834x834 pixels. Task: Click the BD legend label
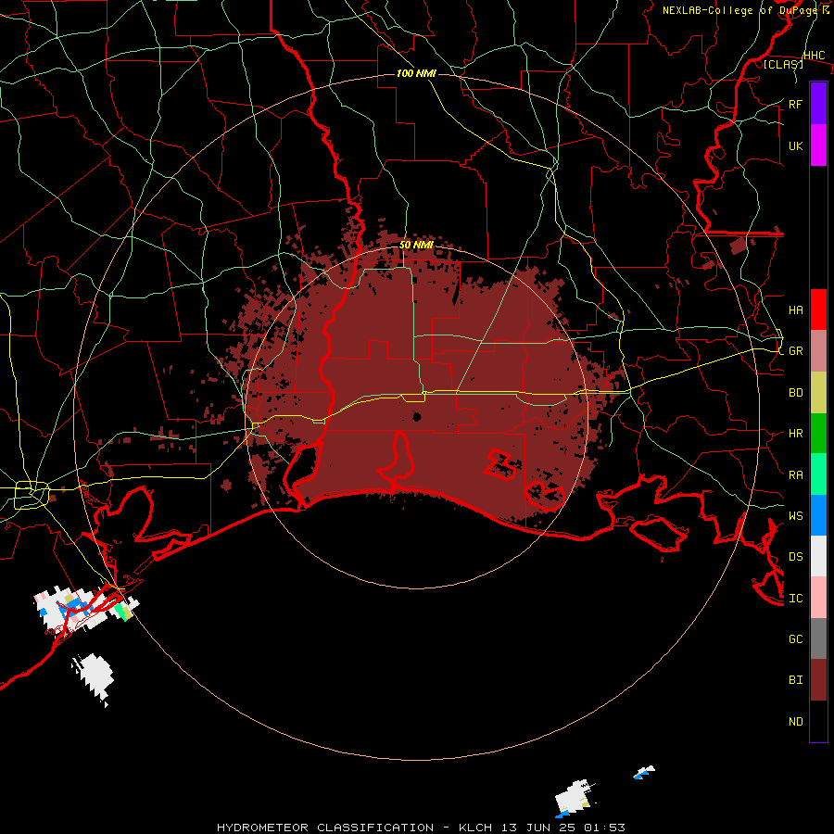point(796,393)
